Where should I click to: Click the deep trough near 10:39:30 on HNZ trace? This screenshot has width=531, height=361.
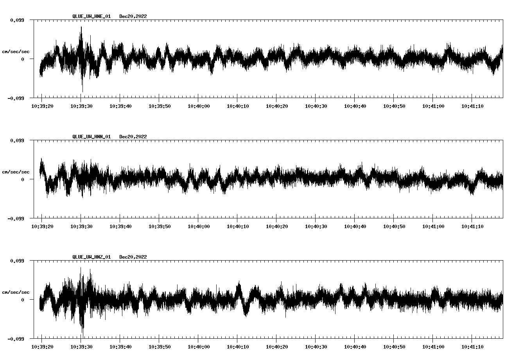(83, 333)
